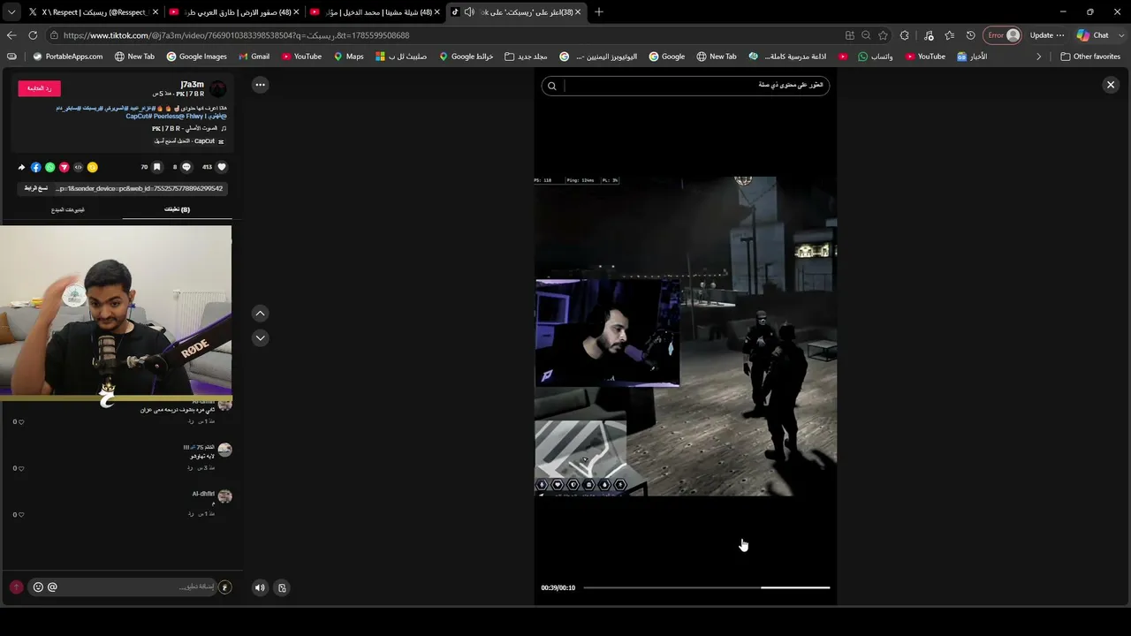
Task: Open the three-dot more options menu
Action: click(x=260, y=85)
